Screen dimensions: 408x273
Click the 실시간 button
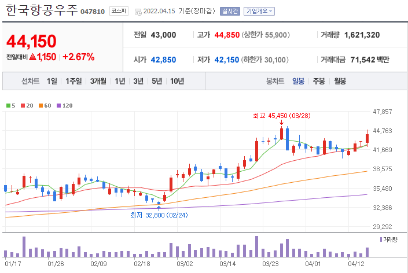230,11
